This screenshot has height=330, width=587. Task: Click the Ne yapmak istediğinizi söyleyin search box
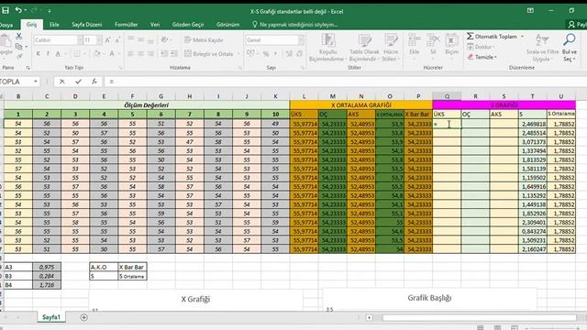(x=294, y=25)
